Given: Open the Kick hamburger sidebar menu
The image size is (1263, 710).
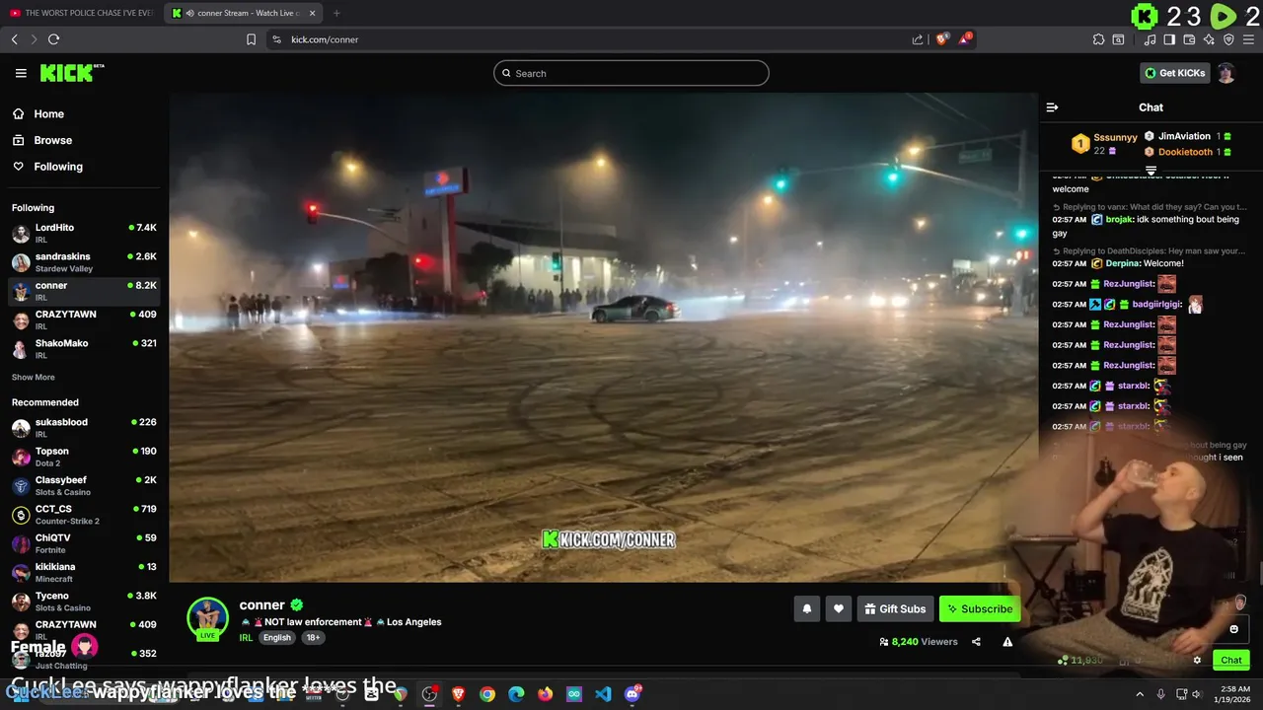Looking at the screenshot, I should [21, 73].
